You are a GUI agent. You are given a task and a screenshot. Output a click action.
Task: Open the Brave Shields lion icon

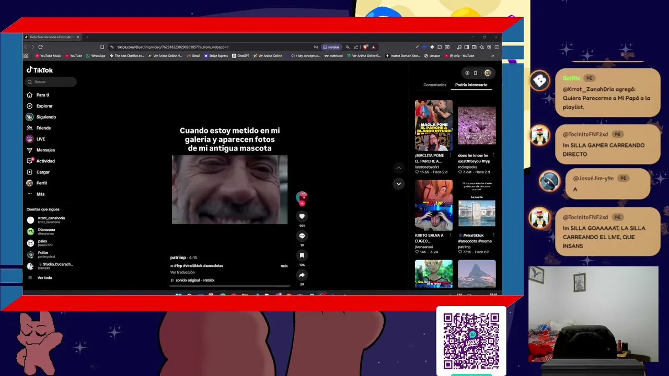point(365,47)
